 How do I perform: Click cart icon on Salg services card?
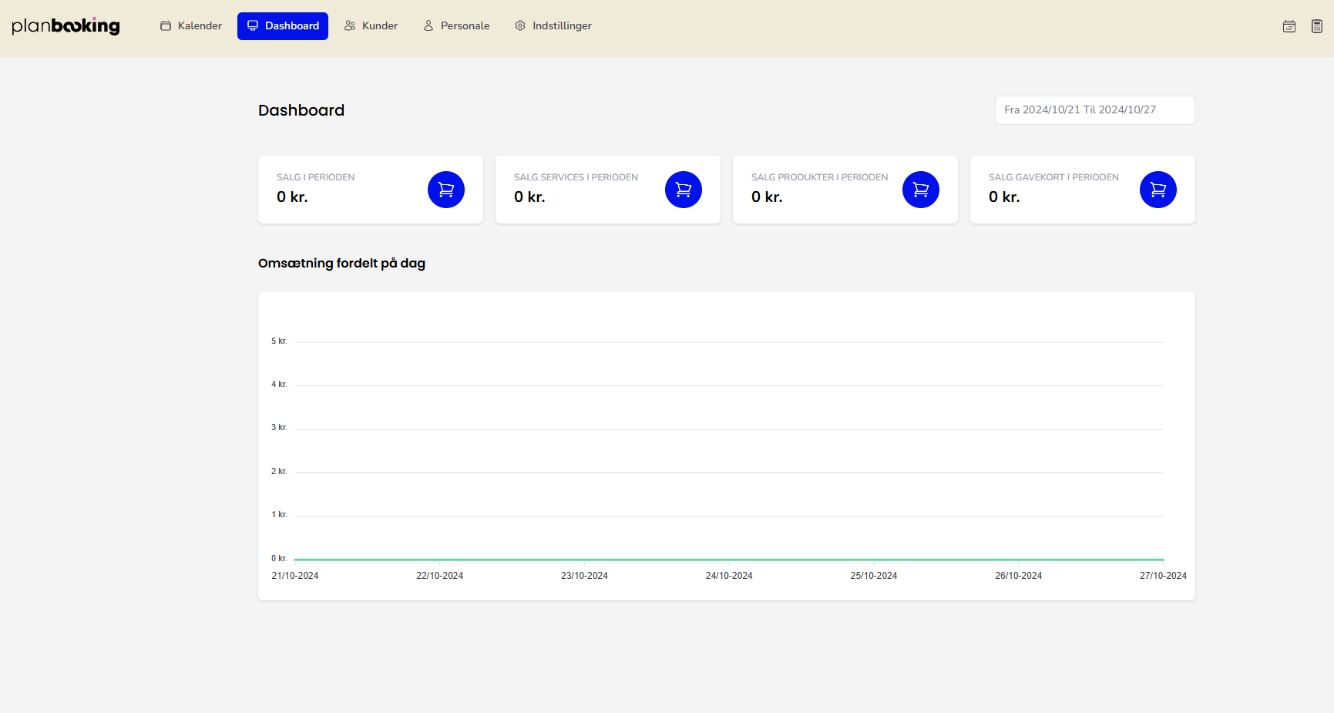(x=683, y=190)
